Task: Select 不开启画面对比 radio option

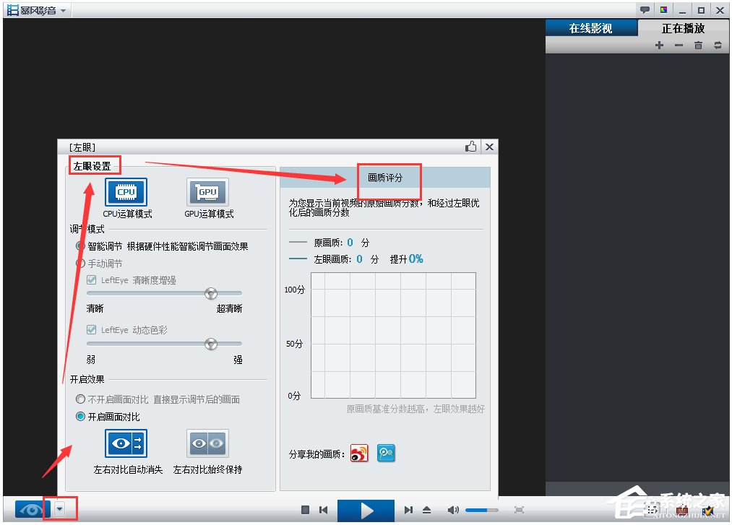Action: [x=80, y=399]
